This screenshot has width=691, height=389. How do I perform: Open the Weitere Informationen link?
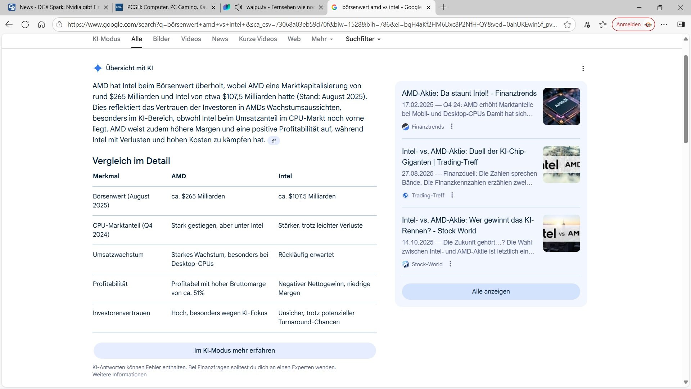[119, 375]
